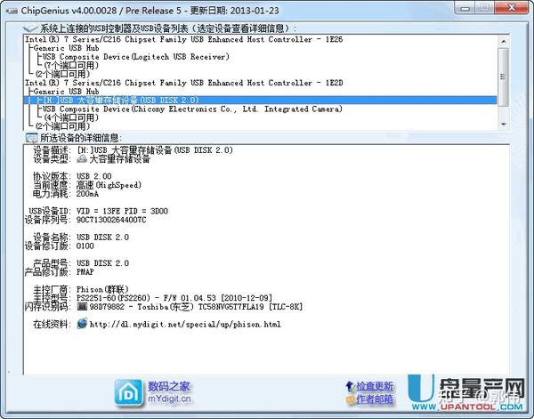Click the device list scrollbar thumb
Image resolution: width=534 pixels, height=419 pixels.
(x=504, y=77)
